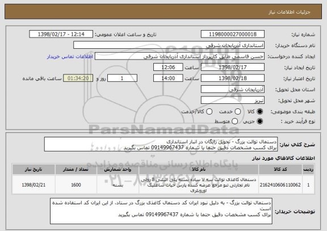The width and height of the screenshot is (327, 231).
Task: Click the row number 1 cell
Action: tap(308, 185)
